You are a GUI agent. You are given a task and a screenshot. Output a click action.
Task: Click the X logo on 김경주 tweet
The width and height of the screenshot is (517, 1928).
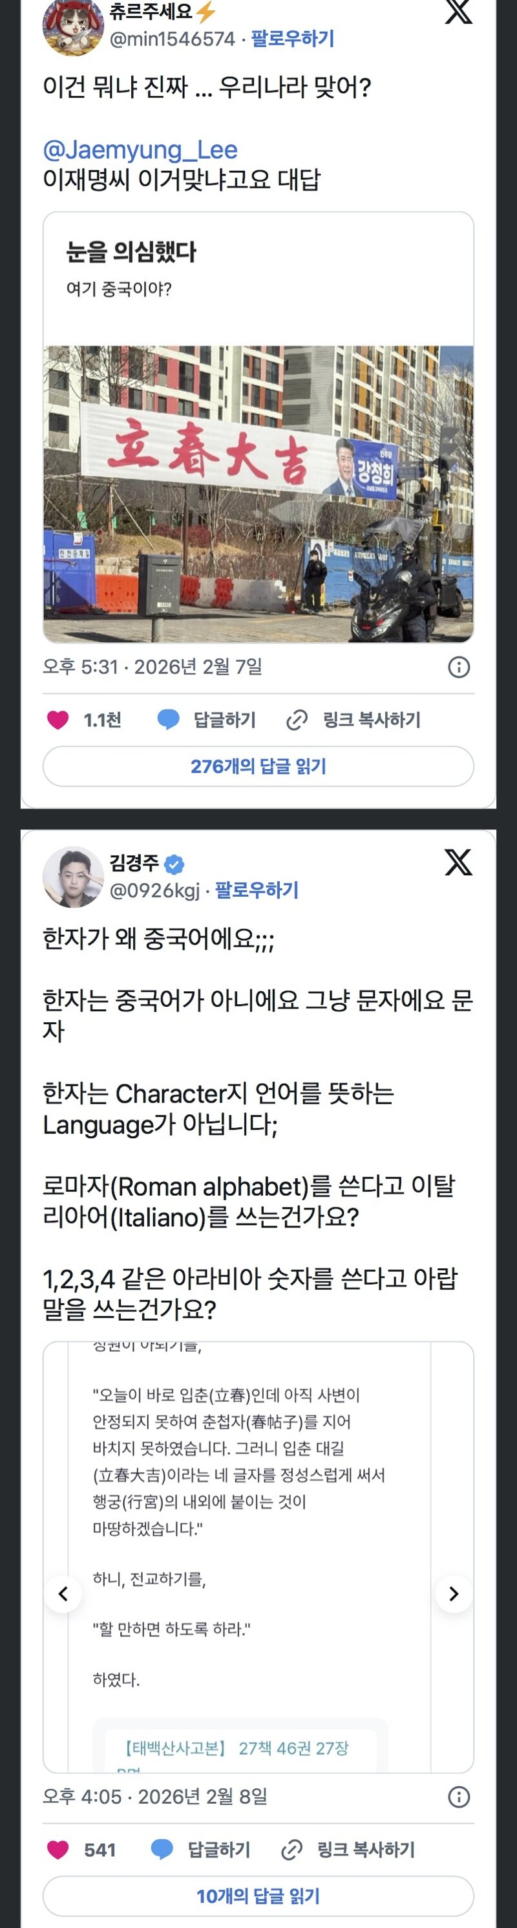coord(458,862)
